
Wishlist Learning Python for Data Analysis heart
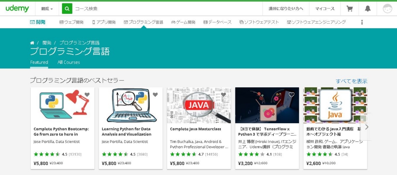[x=155, y=95]
